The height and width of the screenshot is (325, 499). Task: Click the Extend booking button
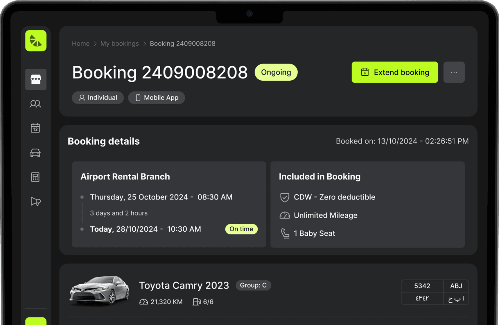pos(395,72)
